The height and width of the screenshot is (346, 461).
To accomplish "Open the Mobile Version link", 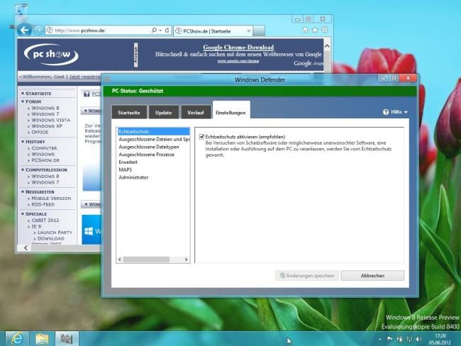I will [x=51, y=198].
